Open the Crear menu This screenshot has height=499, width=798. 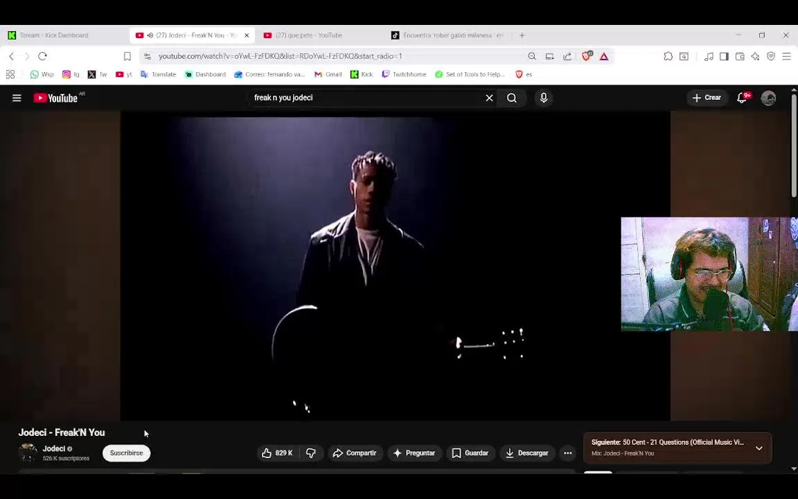(707, 98)
